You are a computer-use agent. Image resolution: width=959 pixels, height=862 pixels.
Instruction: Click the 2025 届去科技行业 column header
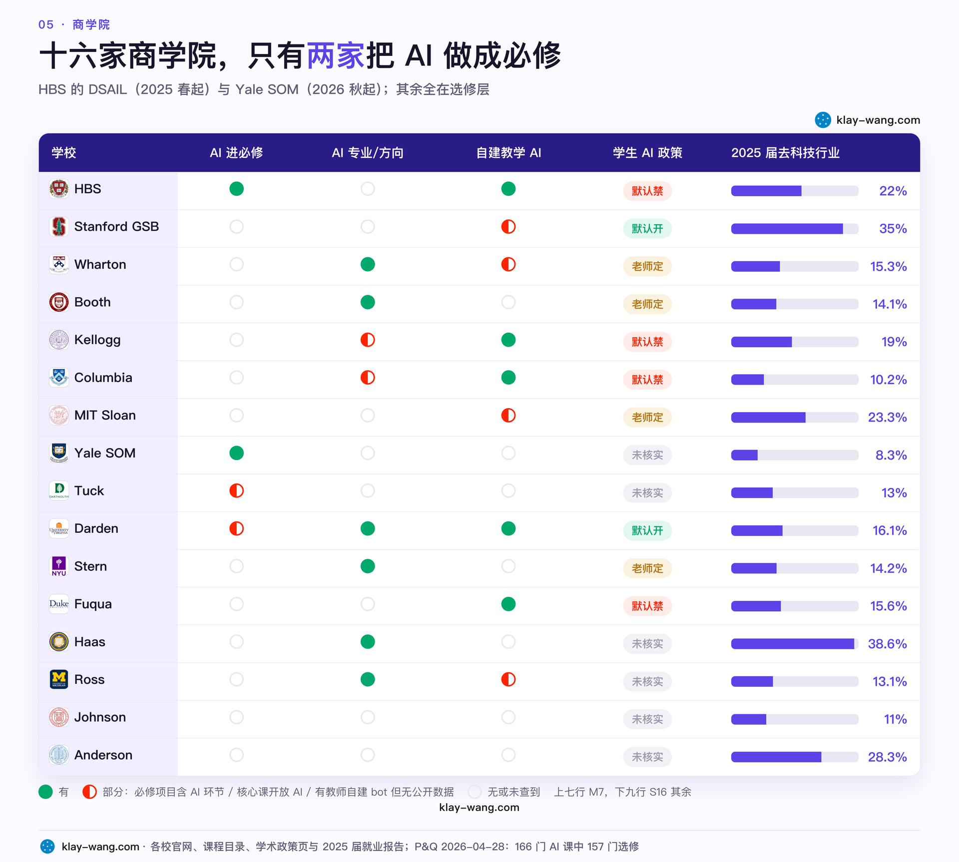(x=785, y=153)
